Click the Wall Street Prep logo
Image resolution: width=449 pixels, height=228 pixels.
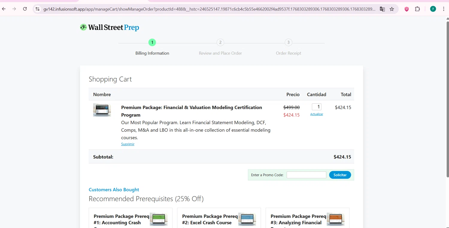point(110,27)
